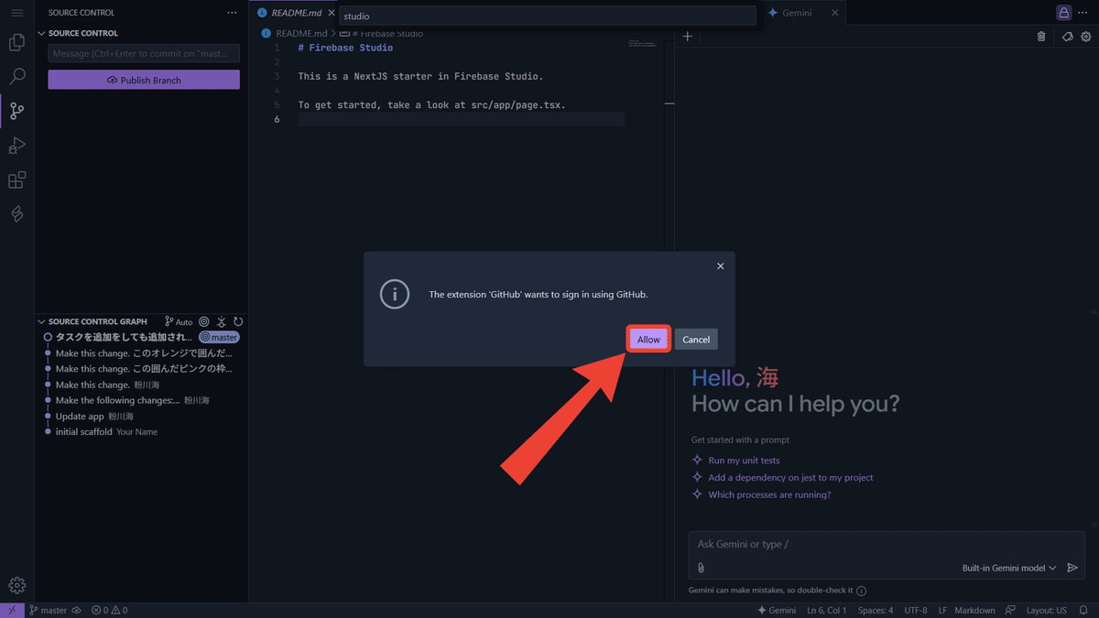
Task: Click the Publish Branch button
Action: (x=144, y=80)
